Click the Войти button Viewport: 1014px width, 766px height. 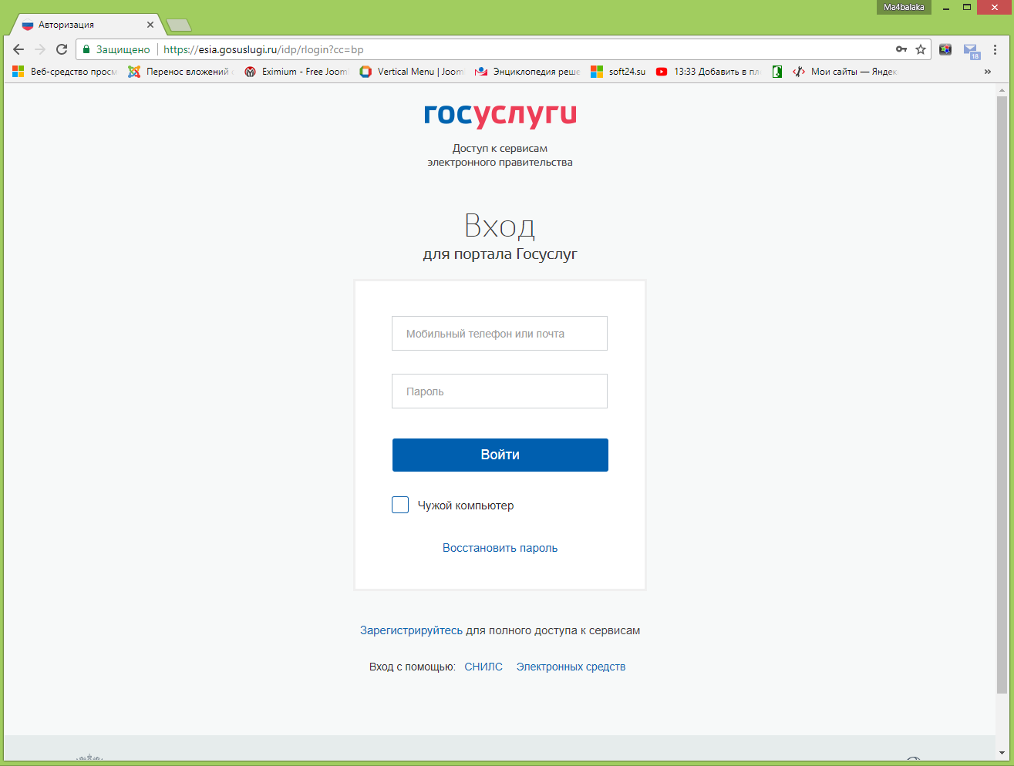click(x=500, y=455)
